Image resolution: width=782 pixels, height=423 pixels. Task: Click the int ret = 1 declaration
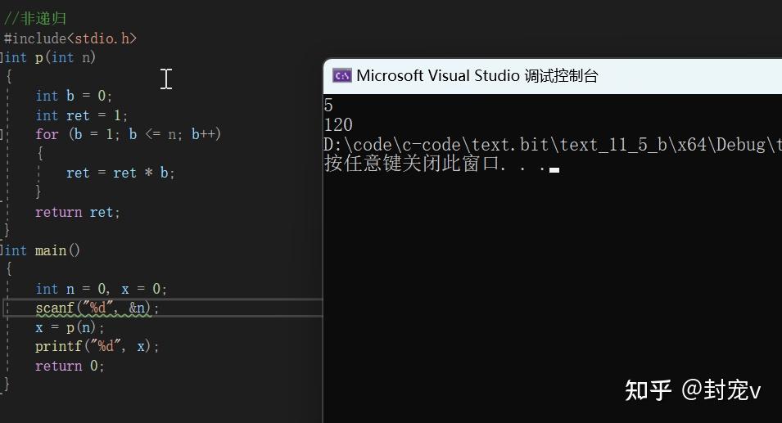(x=82, y=115)
